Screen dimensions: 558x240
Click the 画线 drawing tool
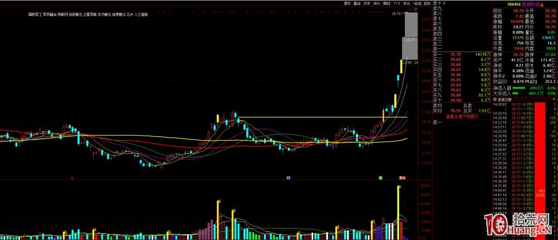coord(386,3)
